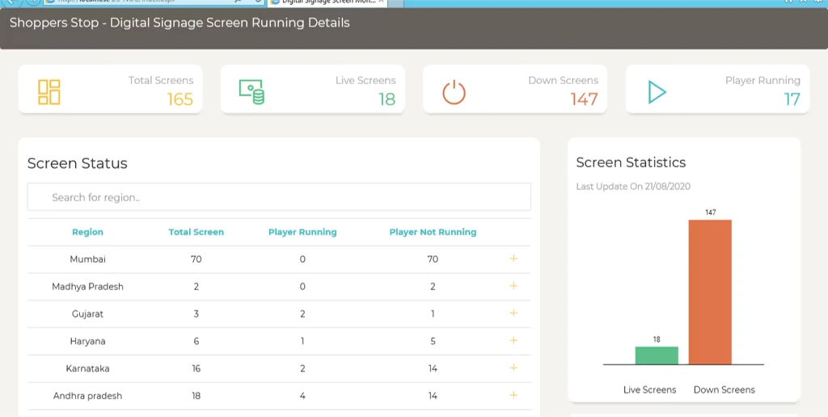
Task: Click the Down Screens chart axis label
Action: click(x=724, y=390)
